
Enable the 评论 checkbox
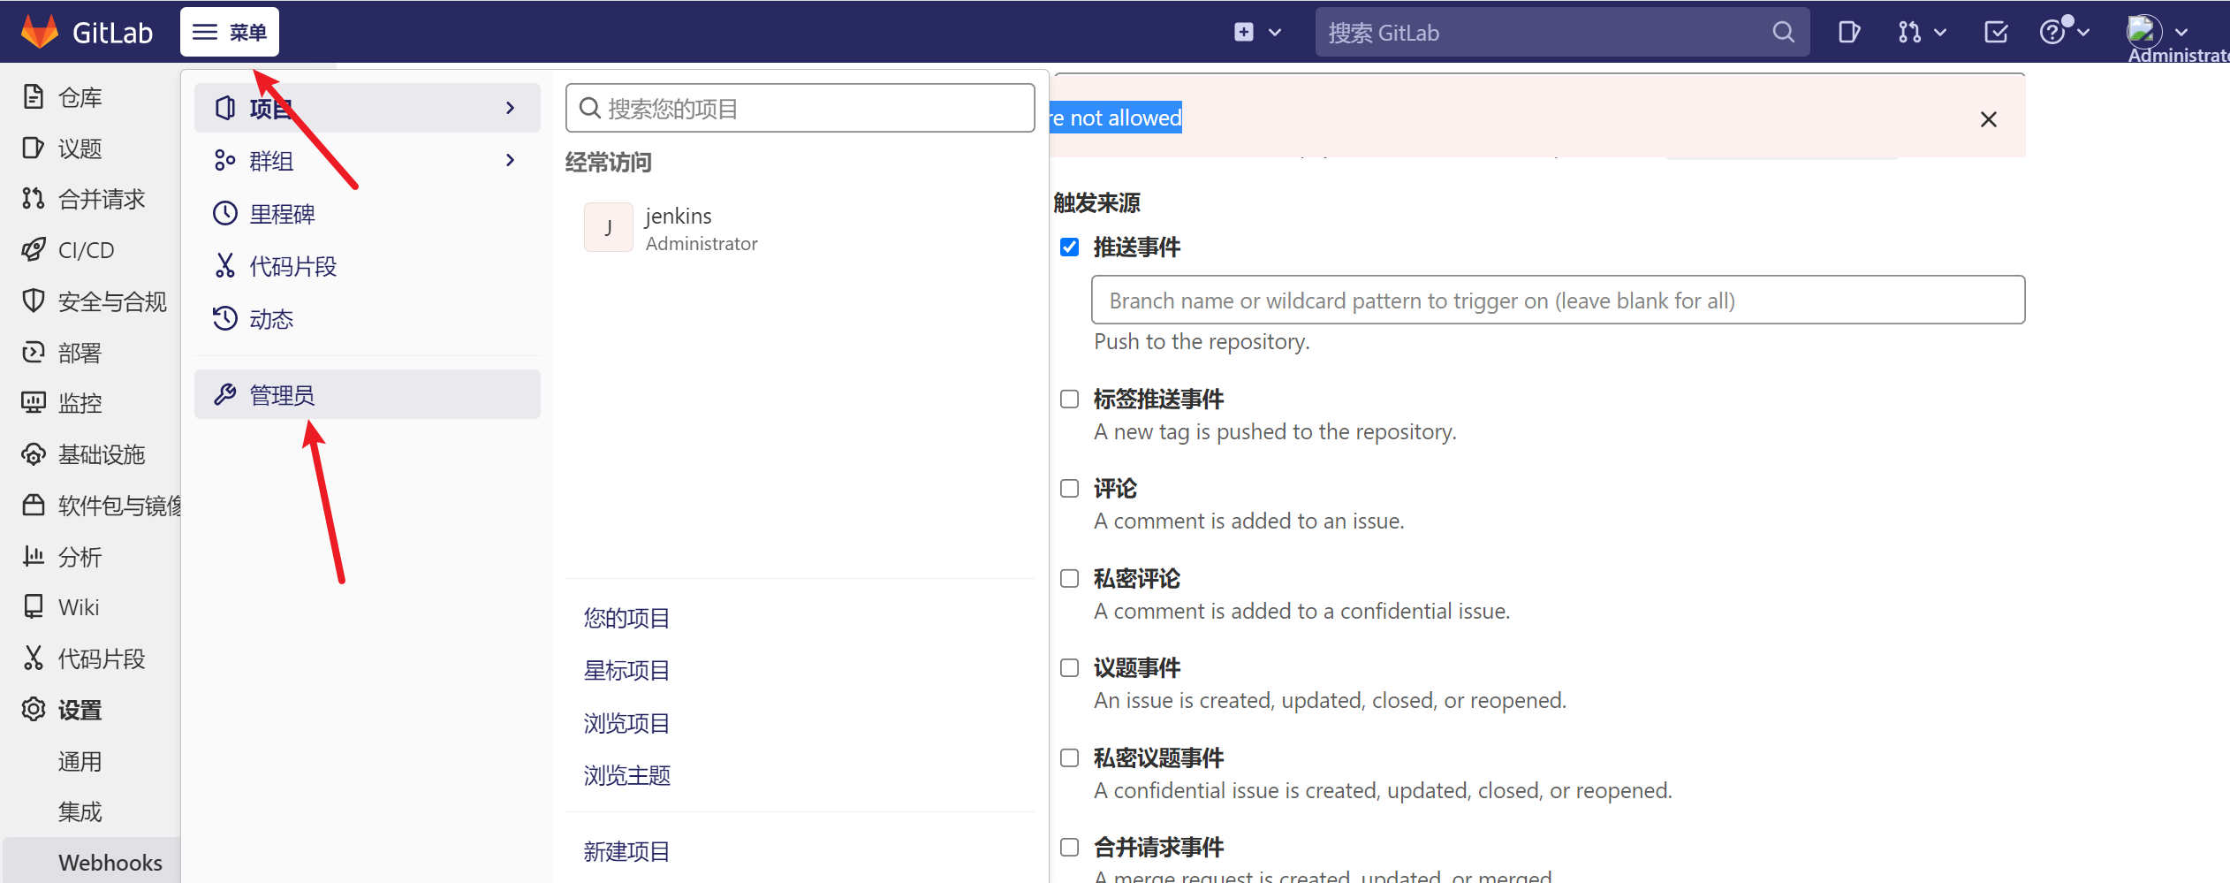click(1069, 488)
